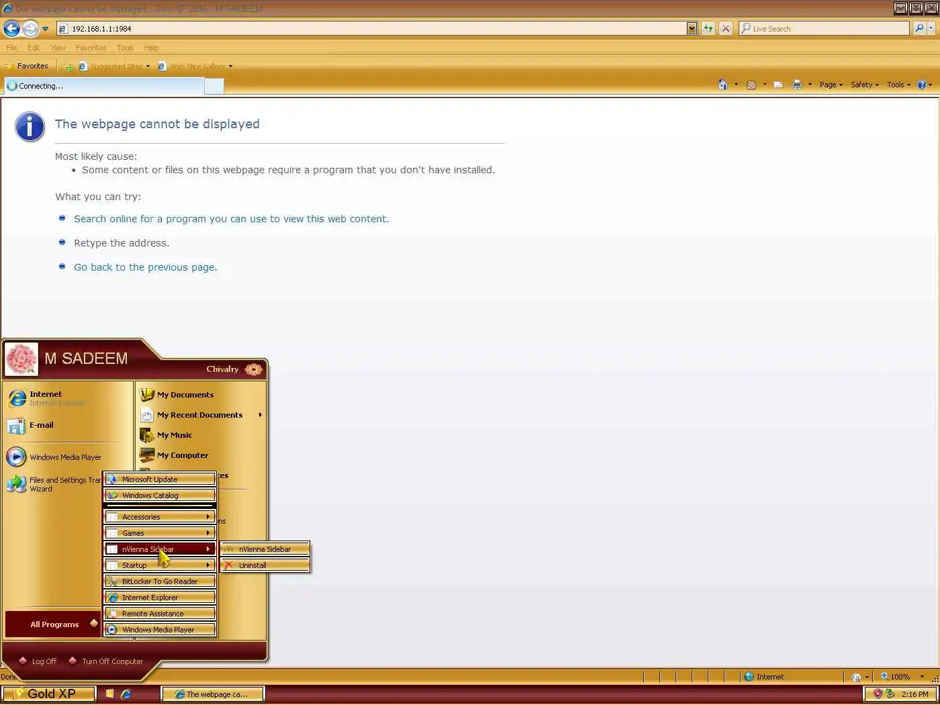Launch Internet Explorer from All Programs list
The width and height of the screenshot is (940, 705).
pyautogui.click(x=160, y=598)
